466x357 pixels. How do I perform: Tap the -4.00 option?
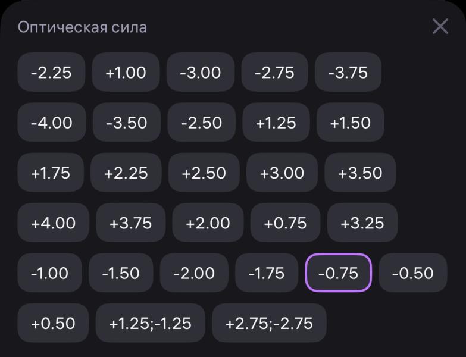pos(52,123)
